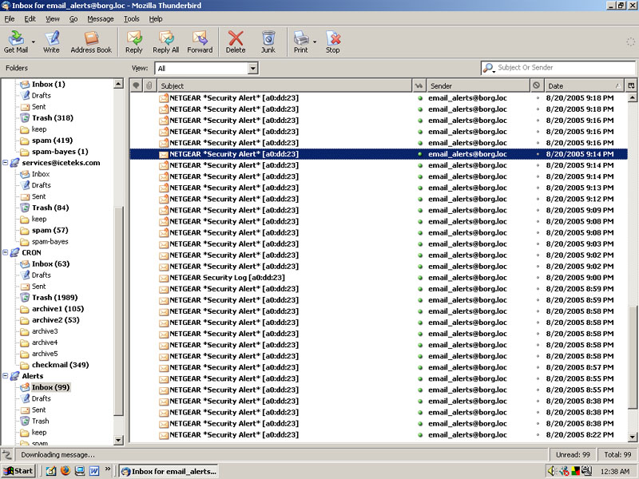639x479 pixels.
Task: Toggle read status of 9:03 PM message
Action: pos(420,244)
